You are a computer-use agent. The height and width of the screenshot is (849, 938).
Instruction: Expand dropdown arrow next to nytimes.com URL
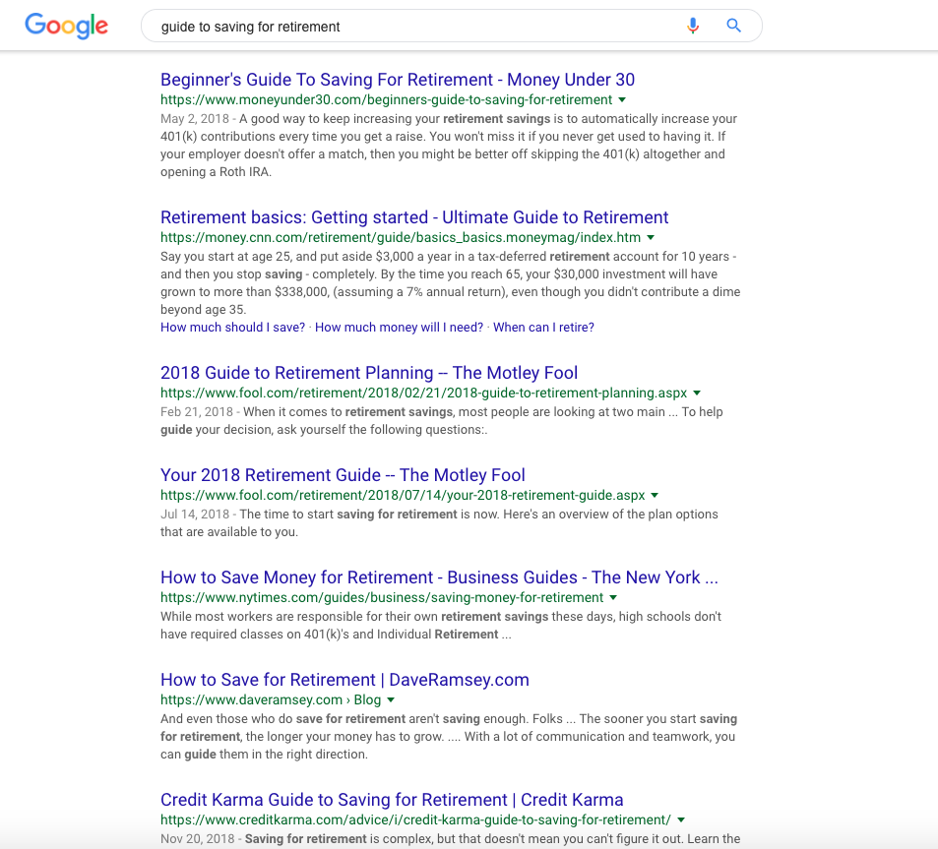coord(613,597)
